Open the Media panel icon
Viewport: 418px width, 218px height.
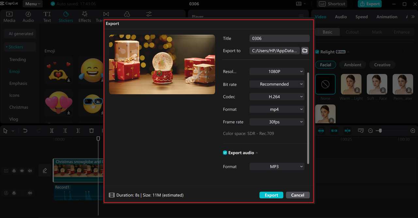(9, 14)
